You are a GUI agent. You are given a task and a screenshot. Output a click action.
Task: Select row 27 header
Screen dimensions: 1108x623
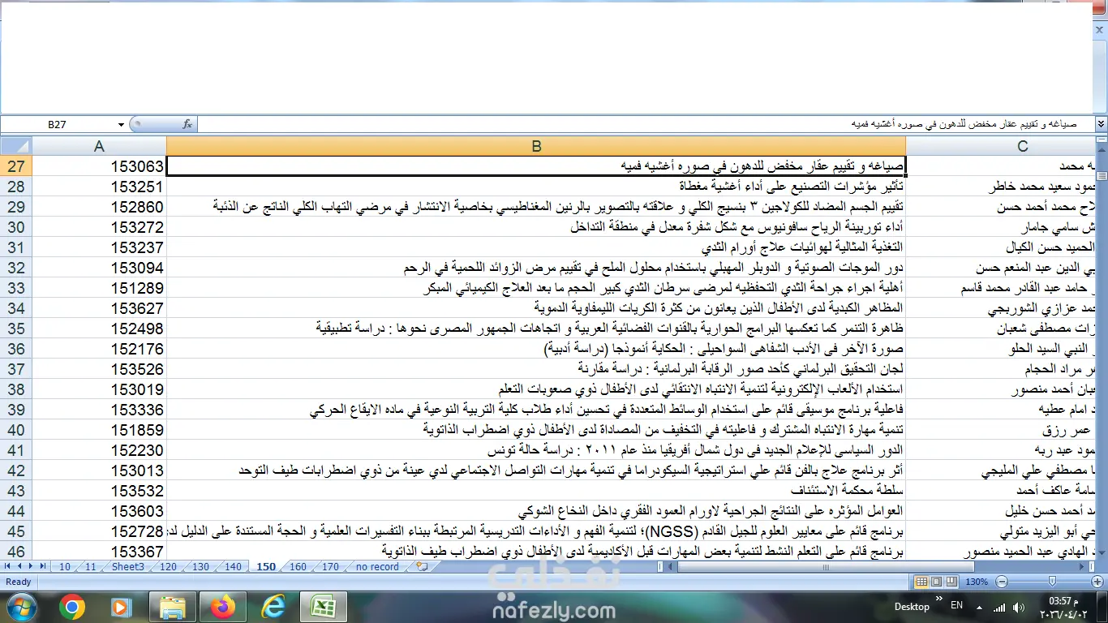16,166
